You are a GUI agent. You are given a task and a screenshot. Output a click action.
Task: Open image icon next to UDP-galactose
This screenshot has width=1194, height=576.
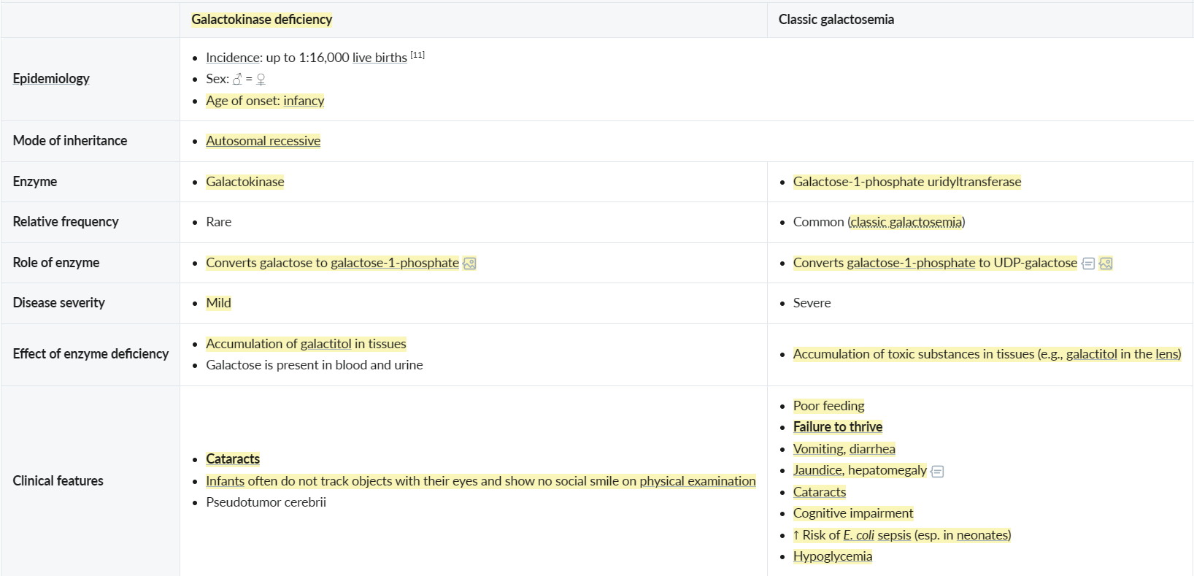(1106, 264)
